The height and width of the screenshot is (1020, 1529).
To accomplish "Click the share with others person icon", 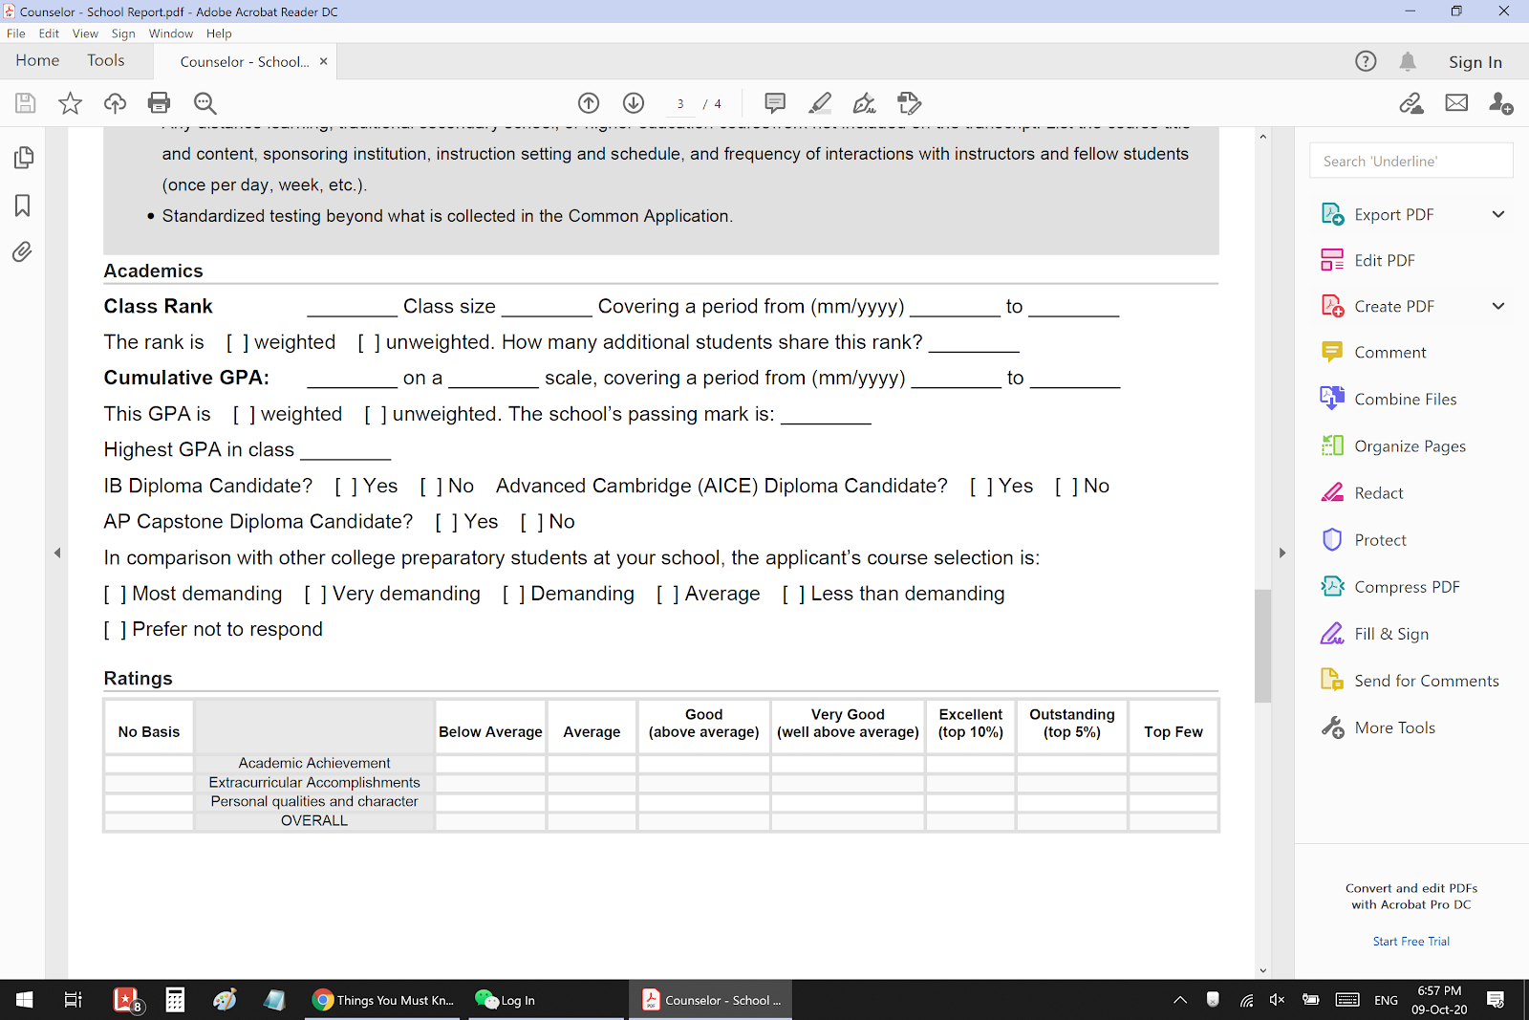I will pyautogui.click(x=1501, y=103).
